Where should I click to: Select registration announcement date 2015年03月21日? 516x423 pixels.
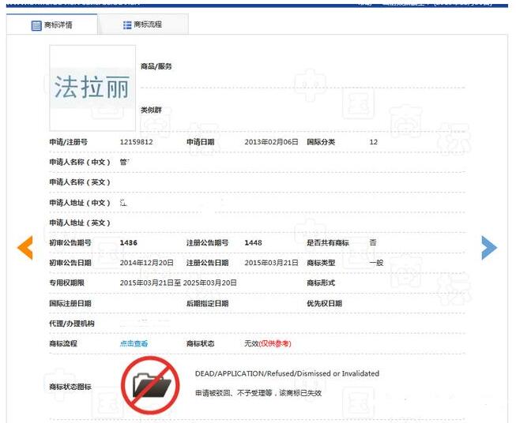click(x=272, y=263)
